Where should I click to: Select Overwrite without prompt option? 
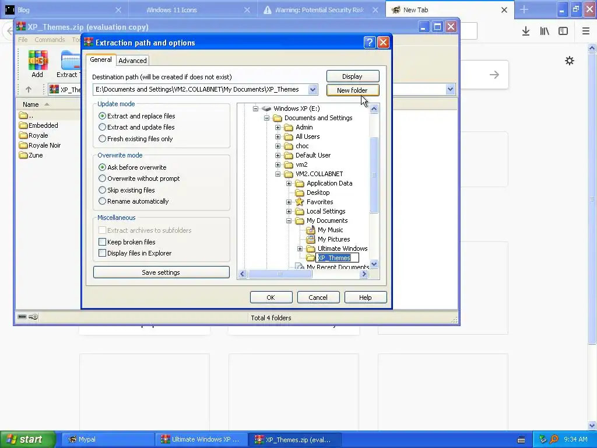tap(102, 178)
